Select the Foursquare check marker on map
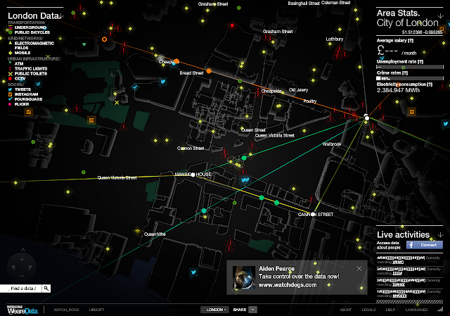The height and width of the screenshot is (316, 450). click(134, 87)
